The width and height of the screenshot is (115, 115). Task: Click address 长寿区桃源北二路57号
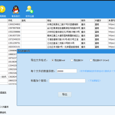[x=64, y=24]
